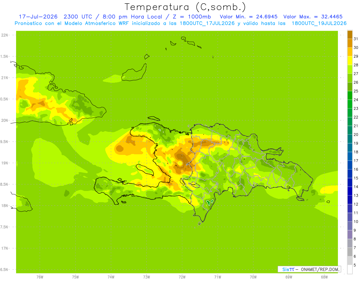Click the '18N' latitude axis label
This screenshot has width=364, height=281.
[x=4, y=206]
